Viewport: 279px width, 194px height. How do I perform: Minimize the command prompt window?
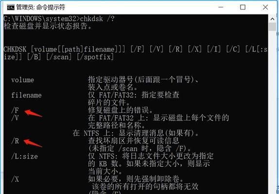[x=221, y=7]
